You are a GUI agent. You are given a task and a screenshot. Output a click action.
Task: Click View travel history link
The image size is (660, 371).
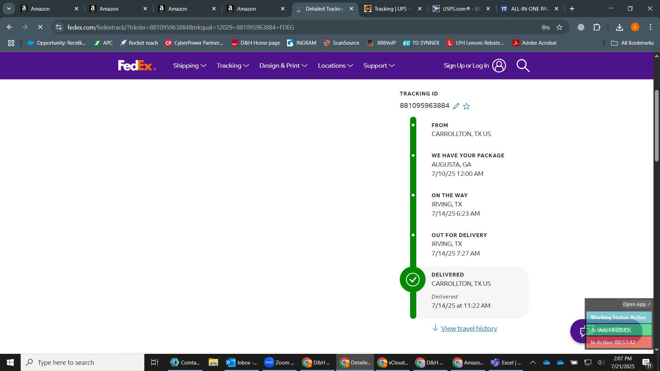pyautogui.click(x=469, y=328)
